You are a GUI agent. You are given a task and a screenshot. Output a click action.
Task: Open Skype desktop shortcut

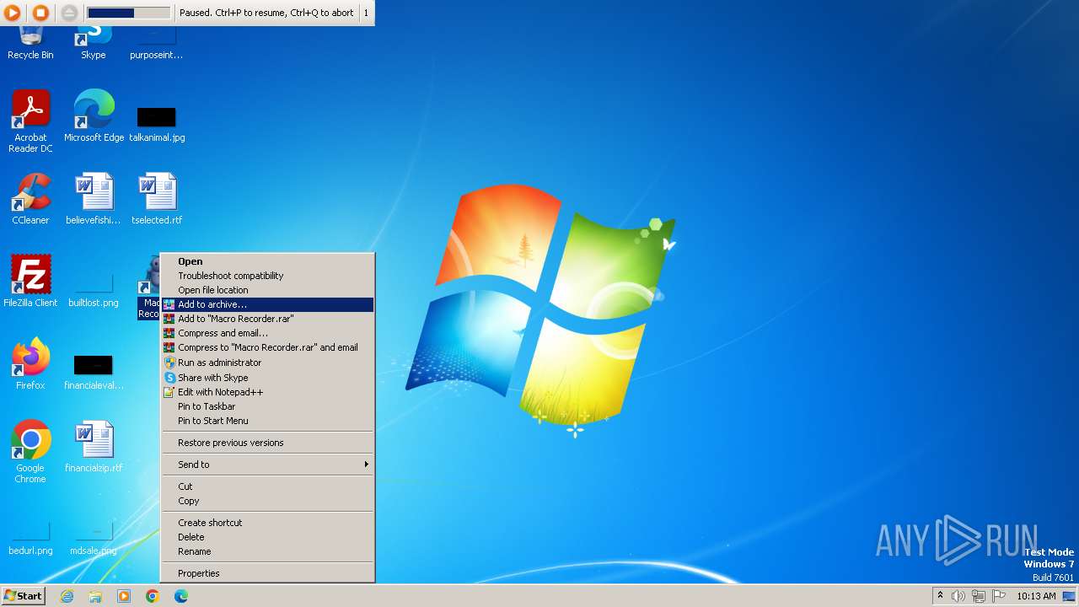pyautogui.click(x=94, y=42)
